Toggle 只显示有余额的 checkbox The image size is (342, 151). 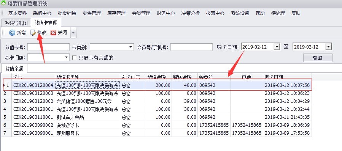pyautogui.click(x=75, y=58)
